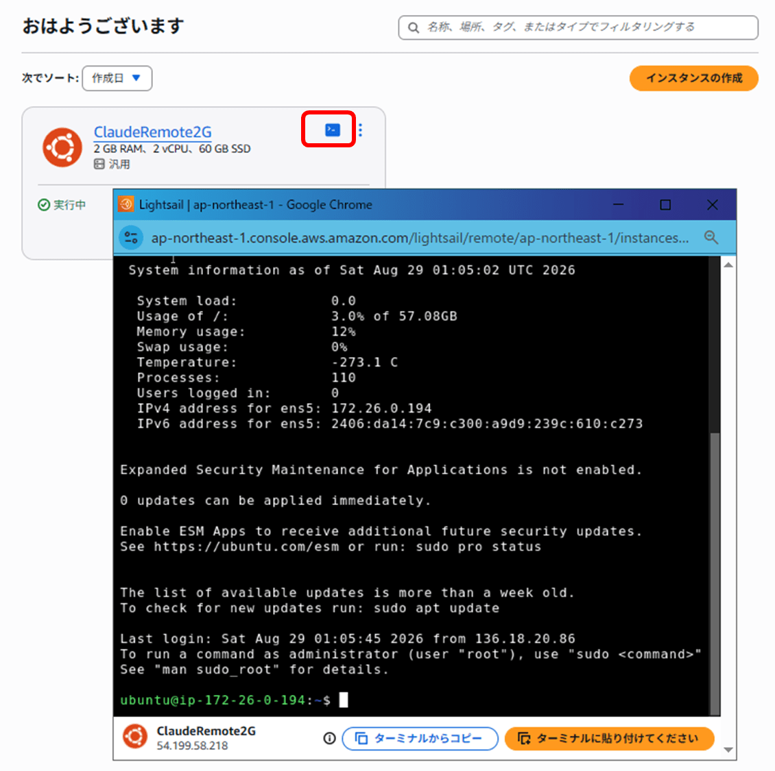Image resolution: width=775 pixels, height=771 pixels.
Task: Click the terminal window scroll-down arrow
Action: point(728,750)
